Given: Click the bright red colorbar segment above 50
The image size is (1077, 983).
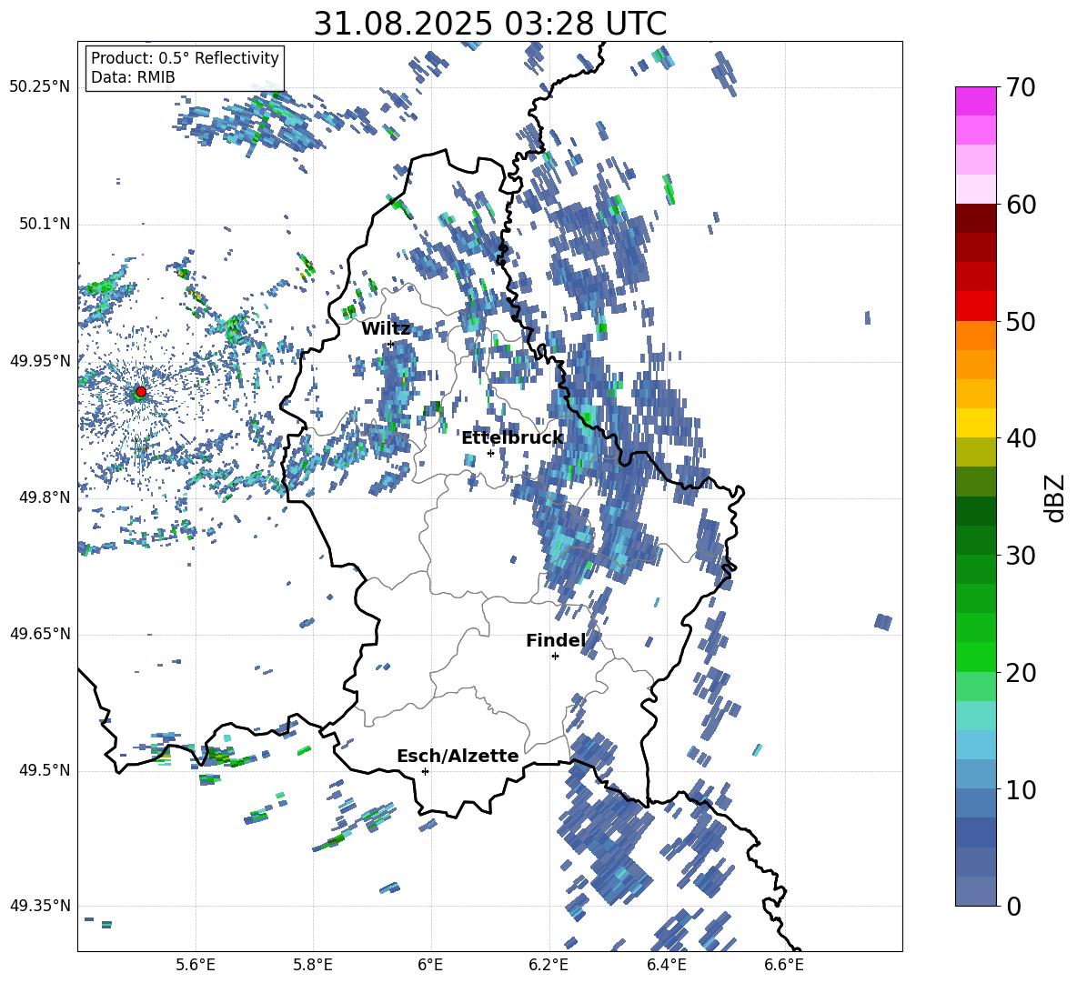Looking at the screenshot, I should point(975,306).
